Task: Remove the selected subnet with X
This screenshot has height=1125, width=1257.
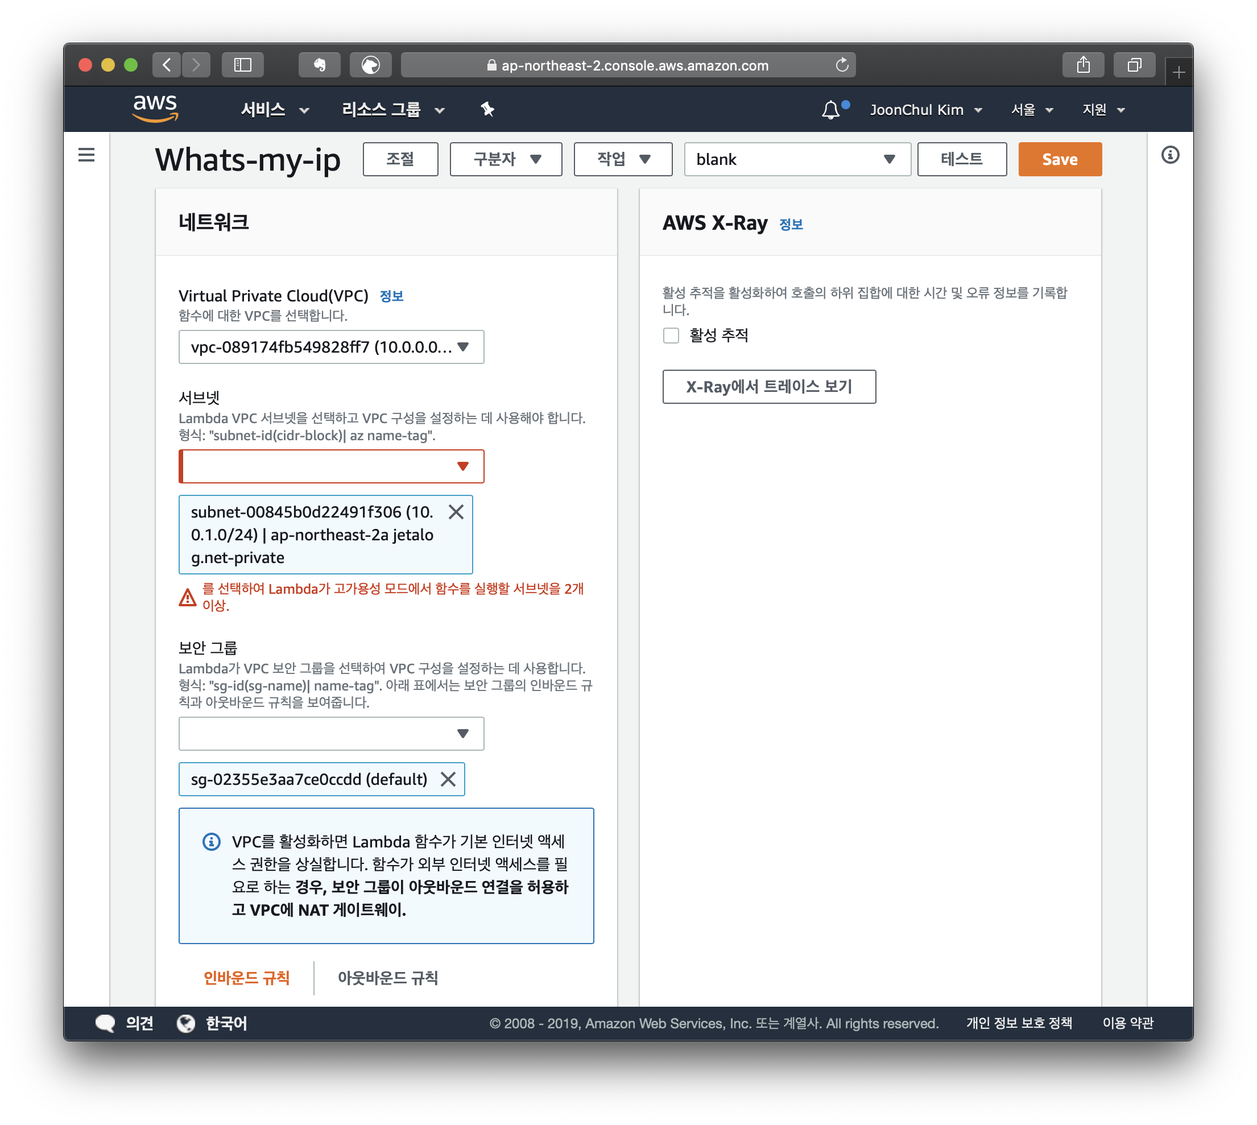Action: pyautogui.click(x=456, y=512)
